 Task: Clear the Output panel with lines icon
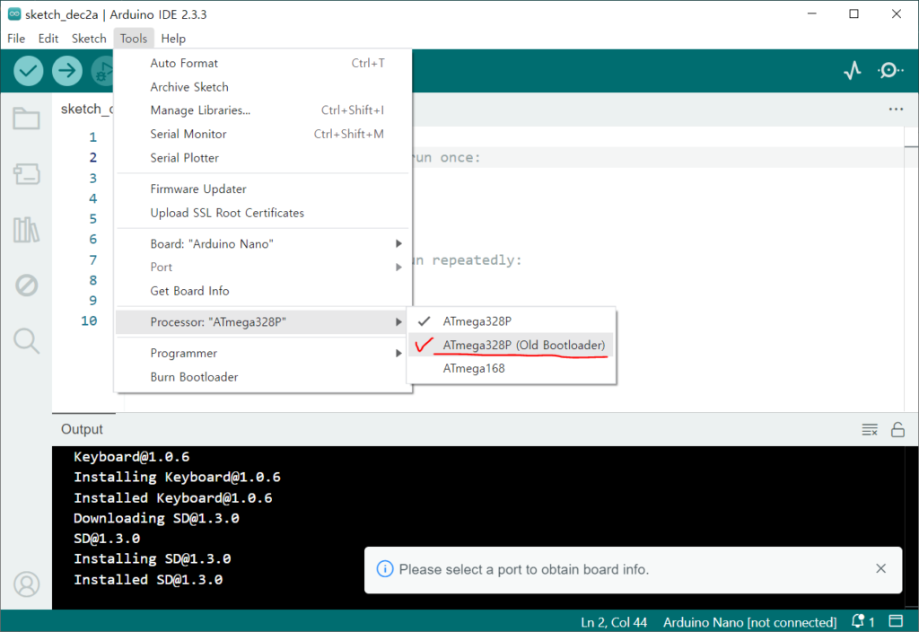[x=870, y=430]
